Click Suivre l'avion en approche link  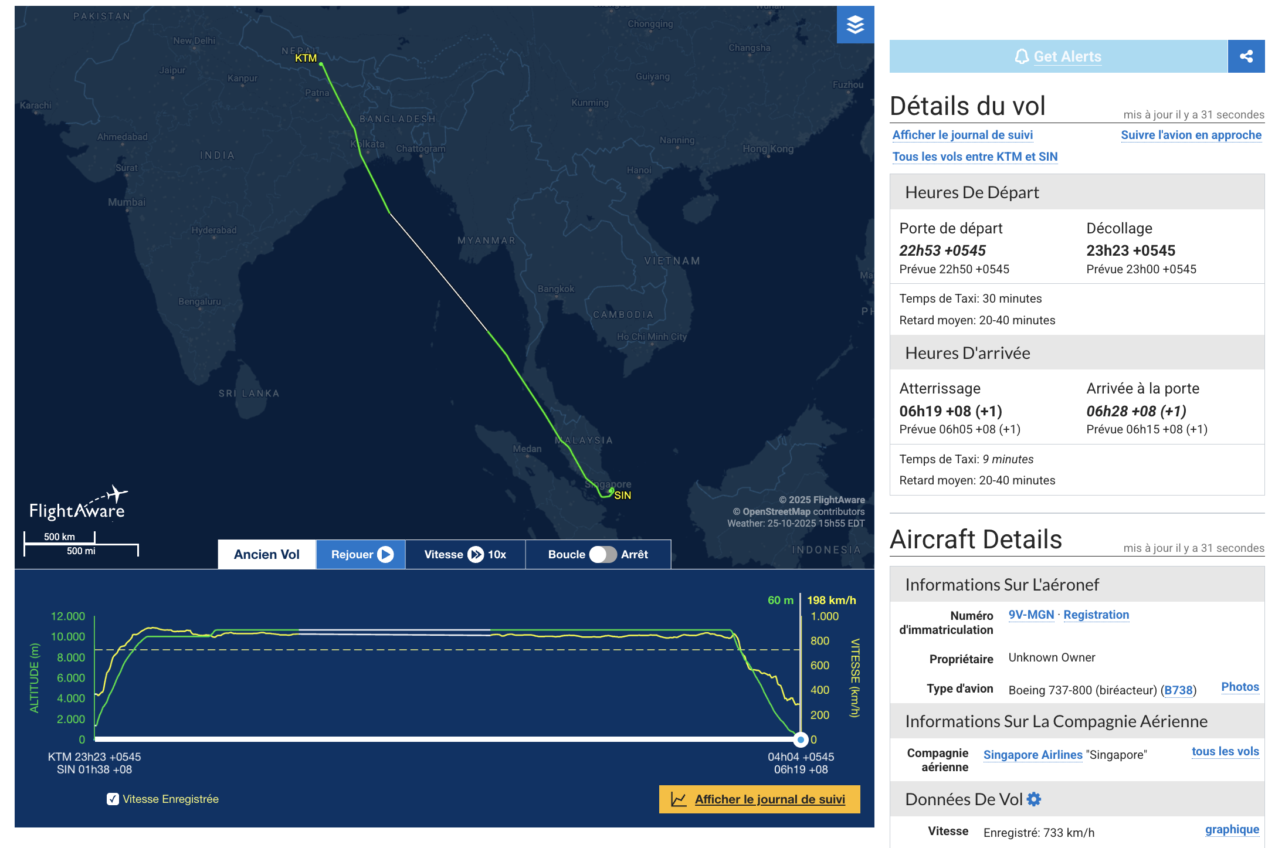pos(1191,135)
